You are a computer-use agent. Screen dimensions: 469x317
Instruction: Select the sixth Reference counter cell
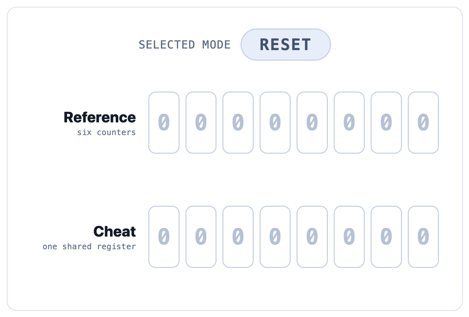349,123
